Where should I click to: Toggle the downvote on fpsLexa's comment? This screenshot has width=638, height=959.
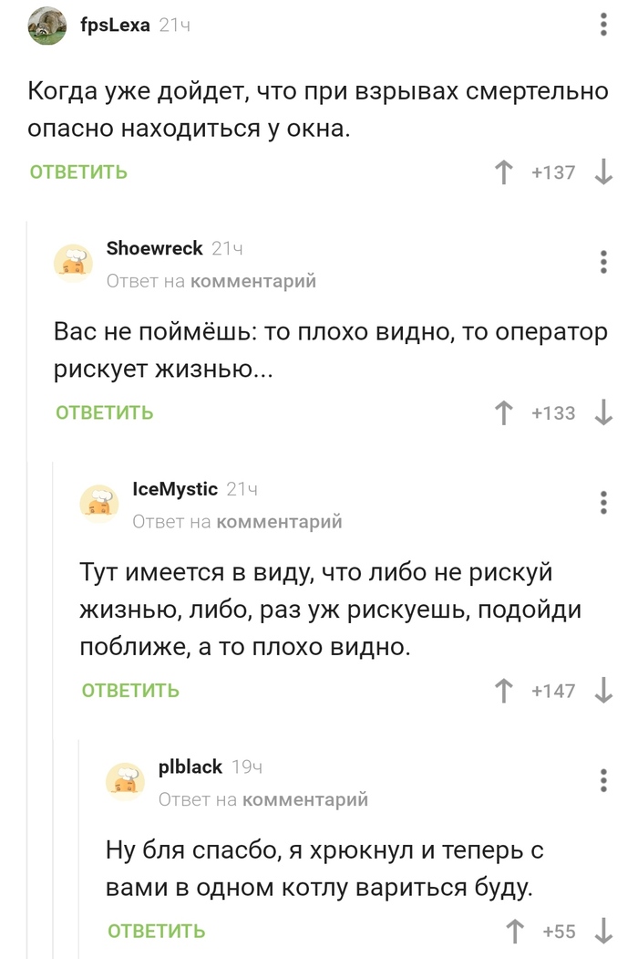click(603, 171)
